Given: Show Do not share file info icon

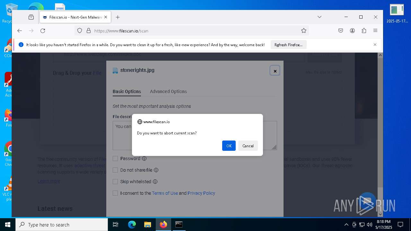Looking at the screenshot, I should tap(156, 170).
